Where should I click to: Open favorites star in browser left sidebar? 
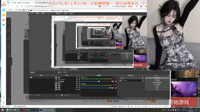3,15
